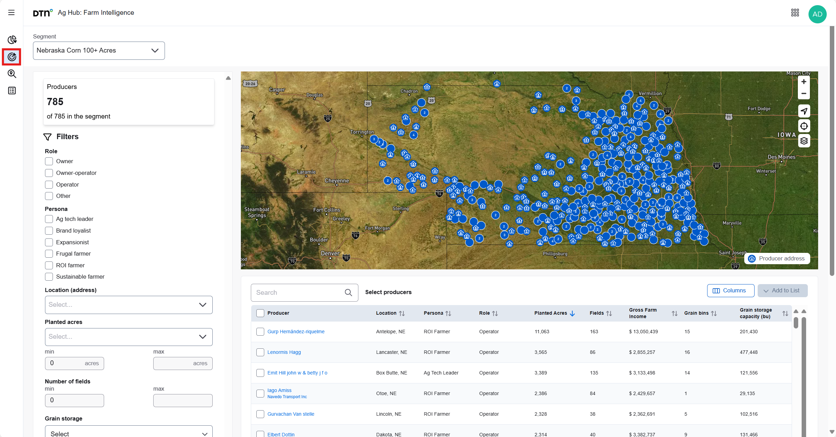
Task: Open the Location (address) select dropdown
Action: pyautogui.click(x=129, y=305)
